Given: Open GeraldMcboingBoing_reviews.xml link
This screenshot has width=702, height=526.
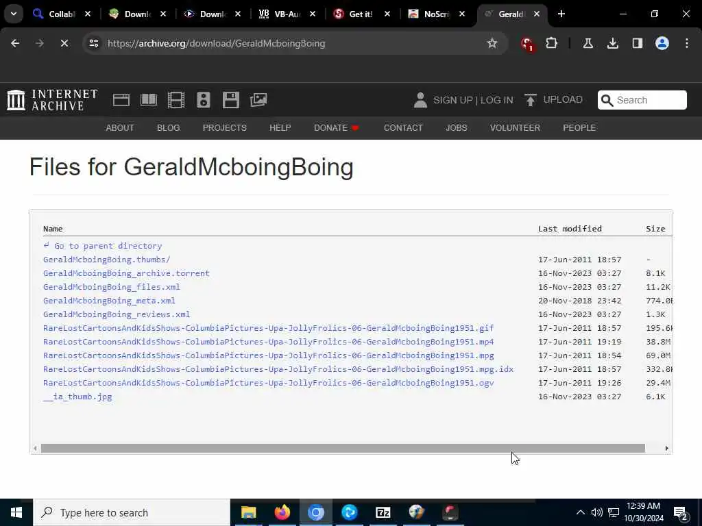Looking at the screenshot, I should (117, 314).
